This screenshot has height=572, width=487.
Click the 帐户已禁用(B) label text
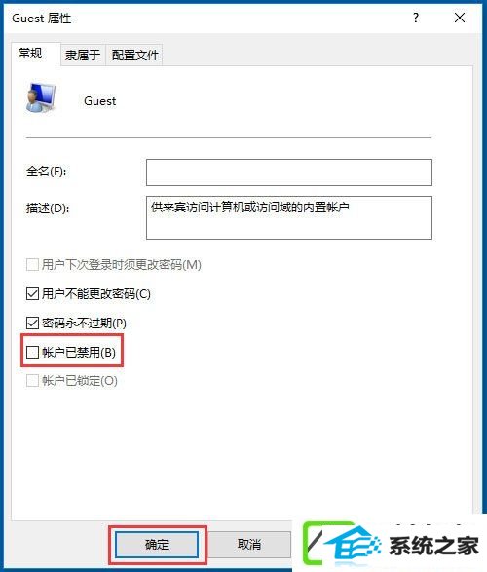(x=79, y=353)
